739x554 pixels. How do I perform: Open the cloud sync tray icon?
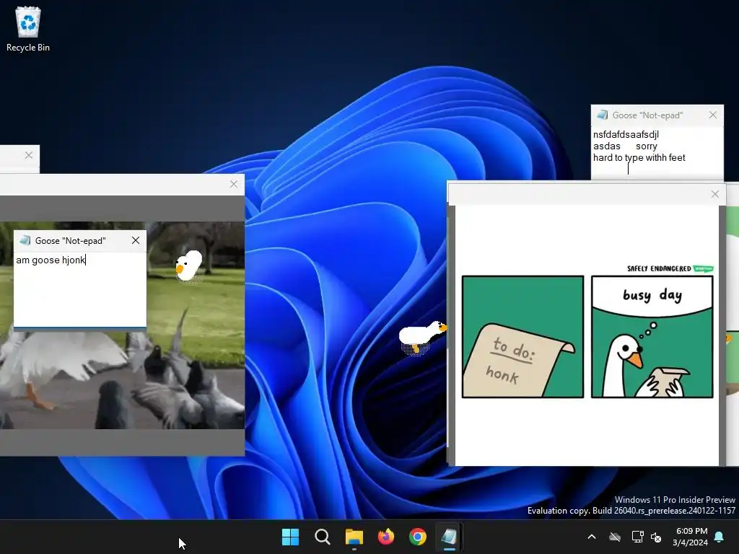click(615, 537)
